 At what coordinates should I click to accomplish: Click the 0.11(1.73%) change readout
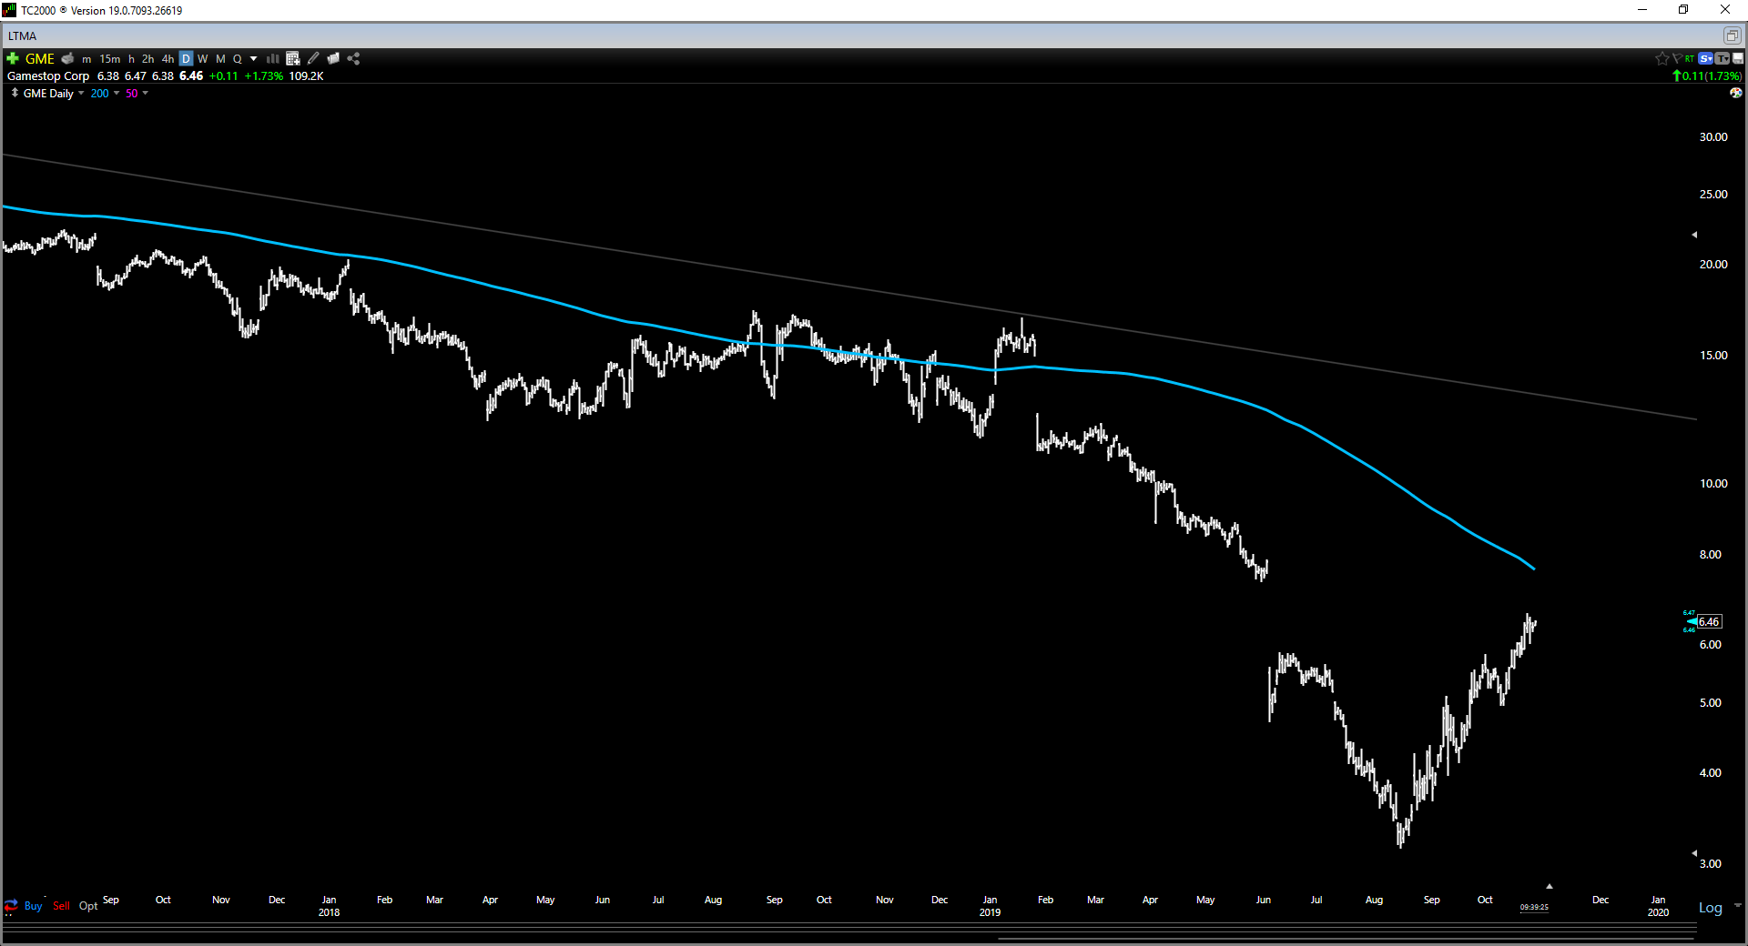[1707, 75]
